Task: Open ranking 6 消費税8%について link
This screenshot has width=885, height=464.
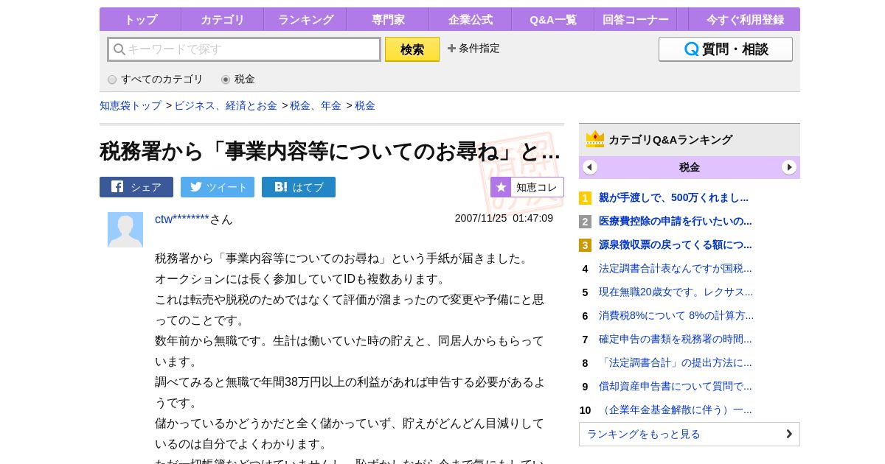Action: (676, 315)
